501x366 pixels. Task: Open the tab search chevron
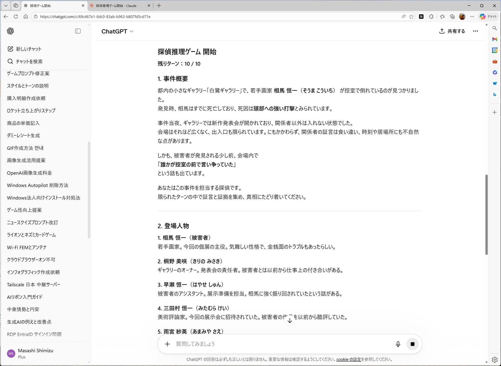pos(6,5)
